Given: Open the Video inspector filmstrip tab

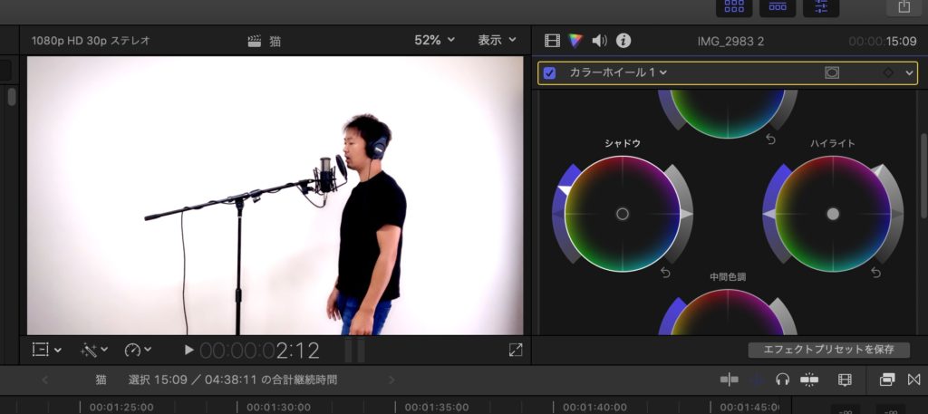Looking at the screenshot, I should pyautogui.click(x=552, y=41).
